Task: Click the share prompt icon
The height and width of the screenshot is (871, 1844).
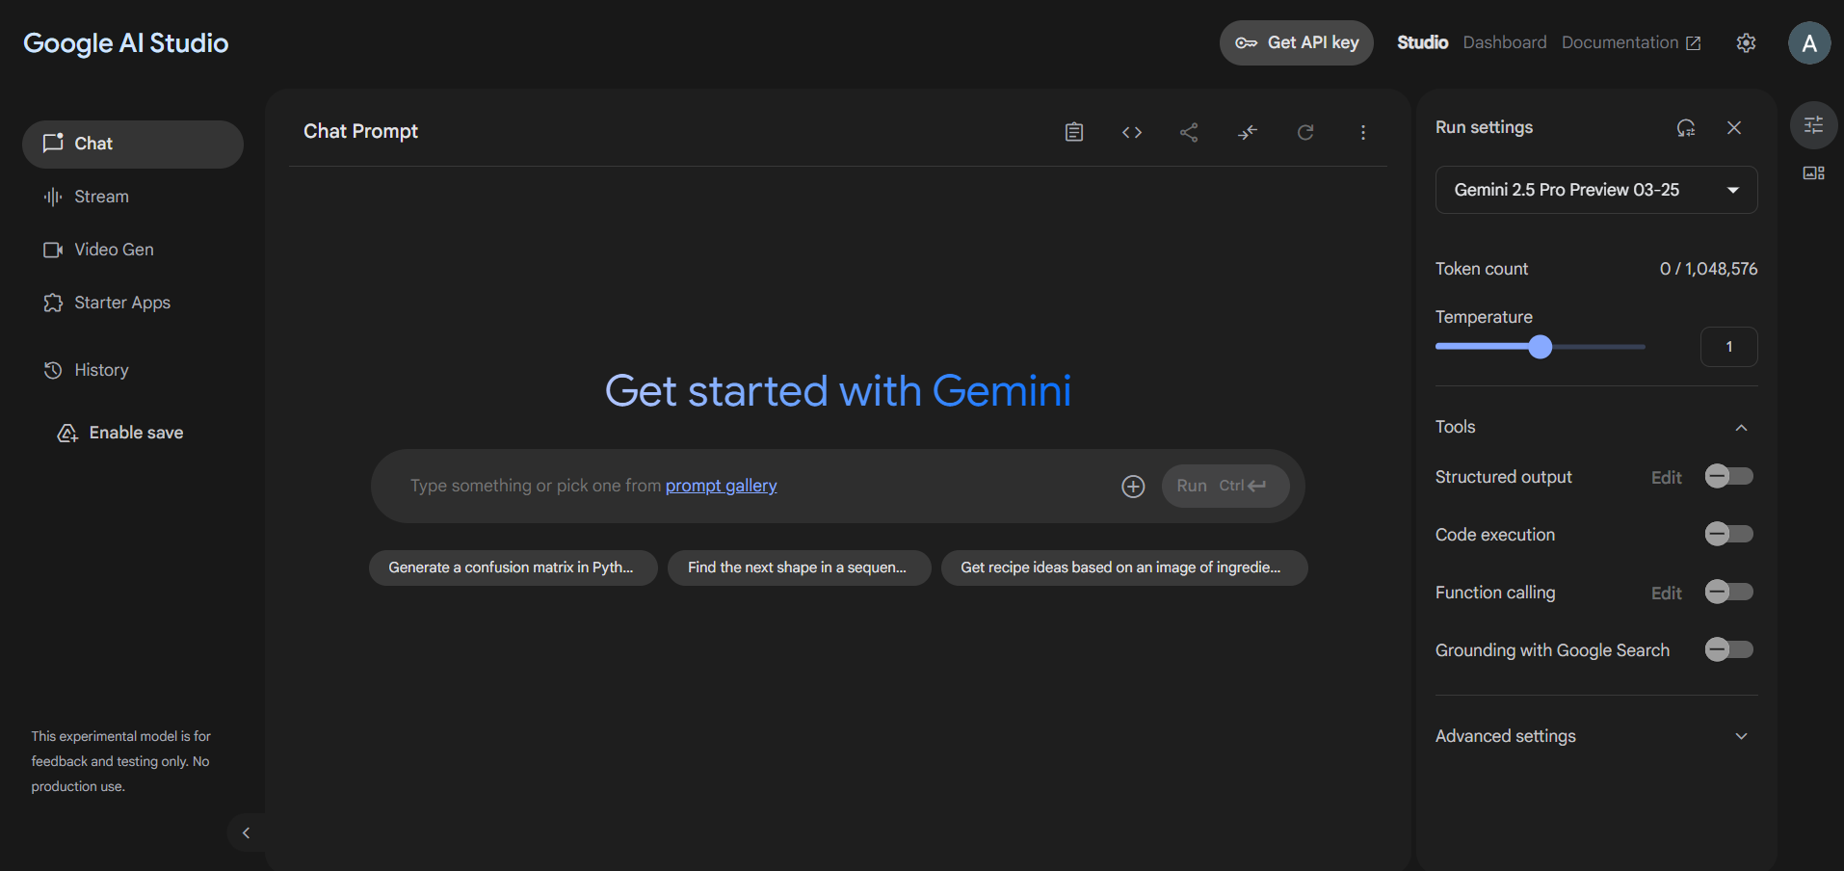Action: 1190,132
